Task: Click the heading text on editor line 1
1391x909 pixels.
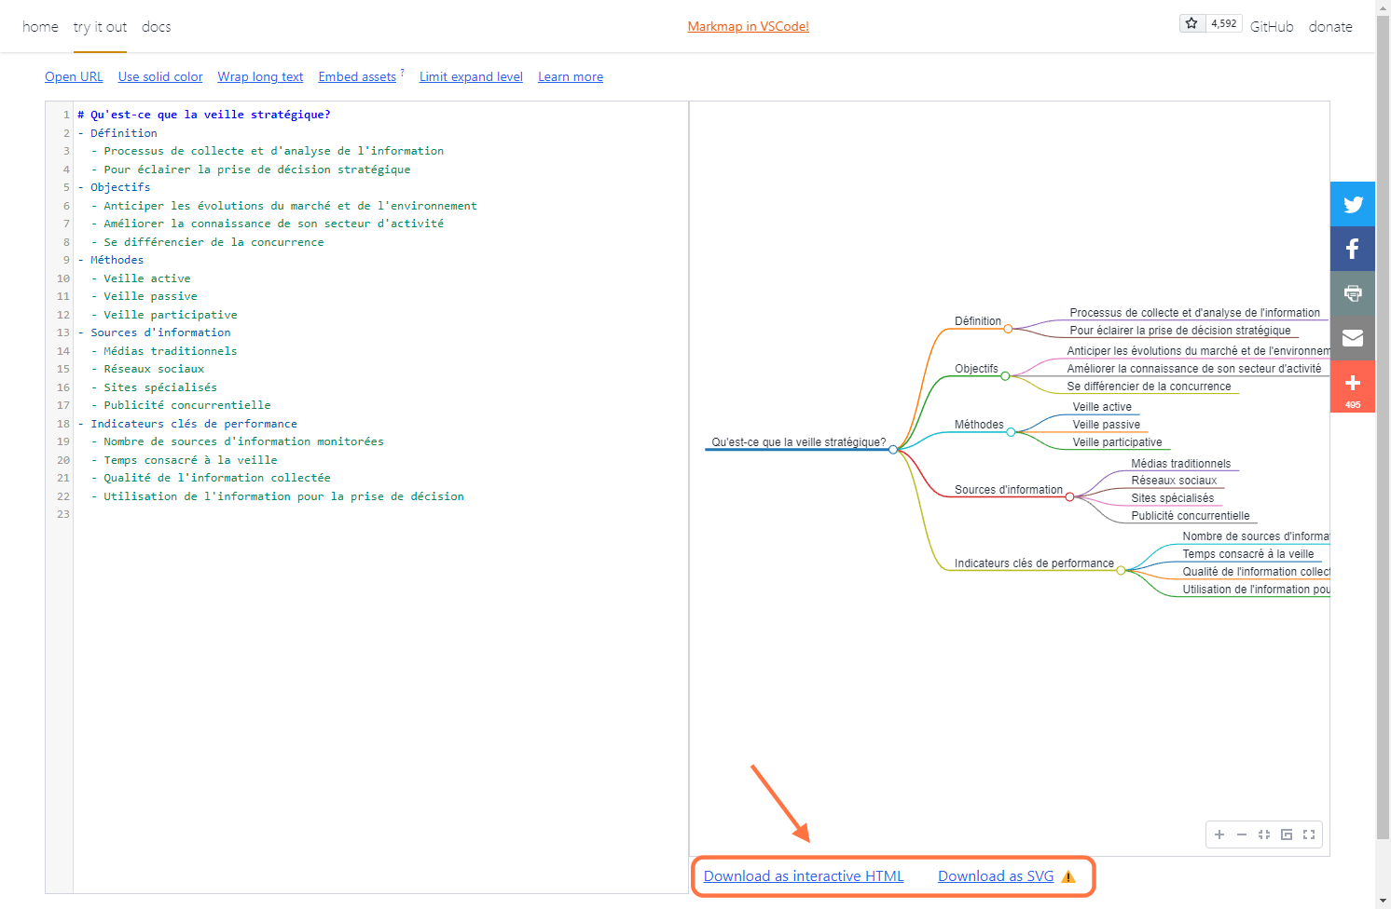Action: tap(204, 115)
